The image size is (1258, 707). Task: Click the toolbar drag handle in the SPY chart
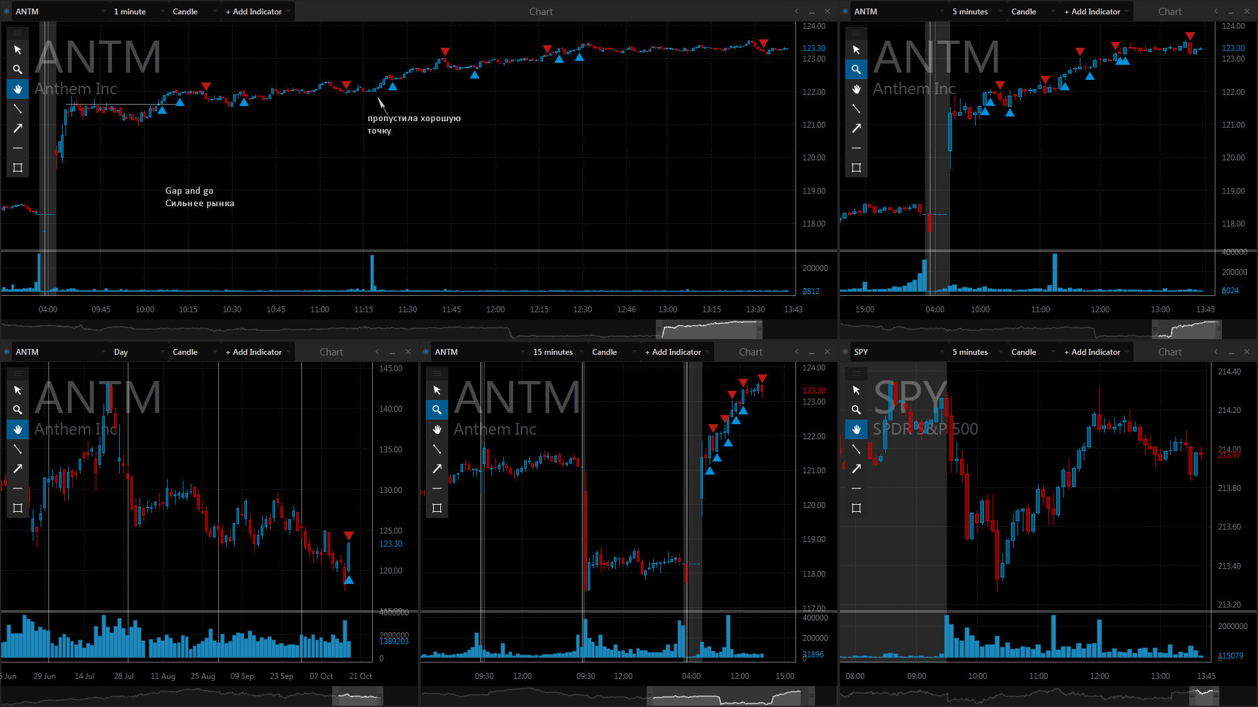pyautogui.click(x=856, y=373)
